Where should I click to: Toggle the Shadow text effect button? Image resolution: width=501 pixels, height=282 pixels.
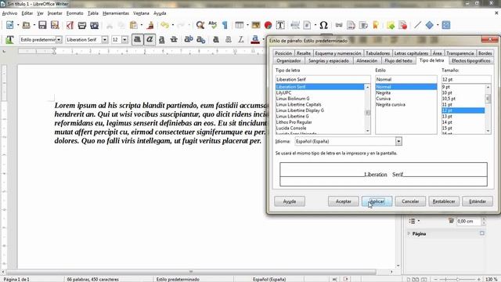pyautogui.click(x=216, y=40)
